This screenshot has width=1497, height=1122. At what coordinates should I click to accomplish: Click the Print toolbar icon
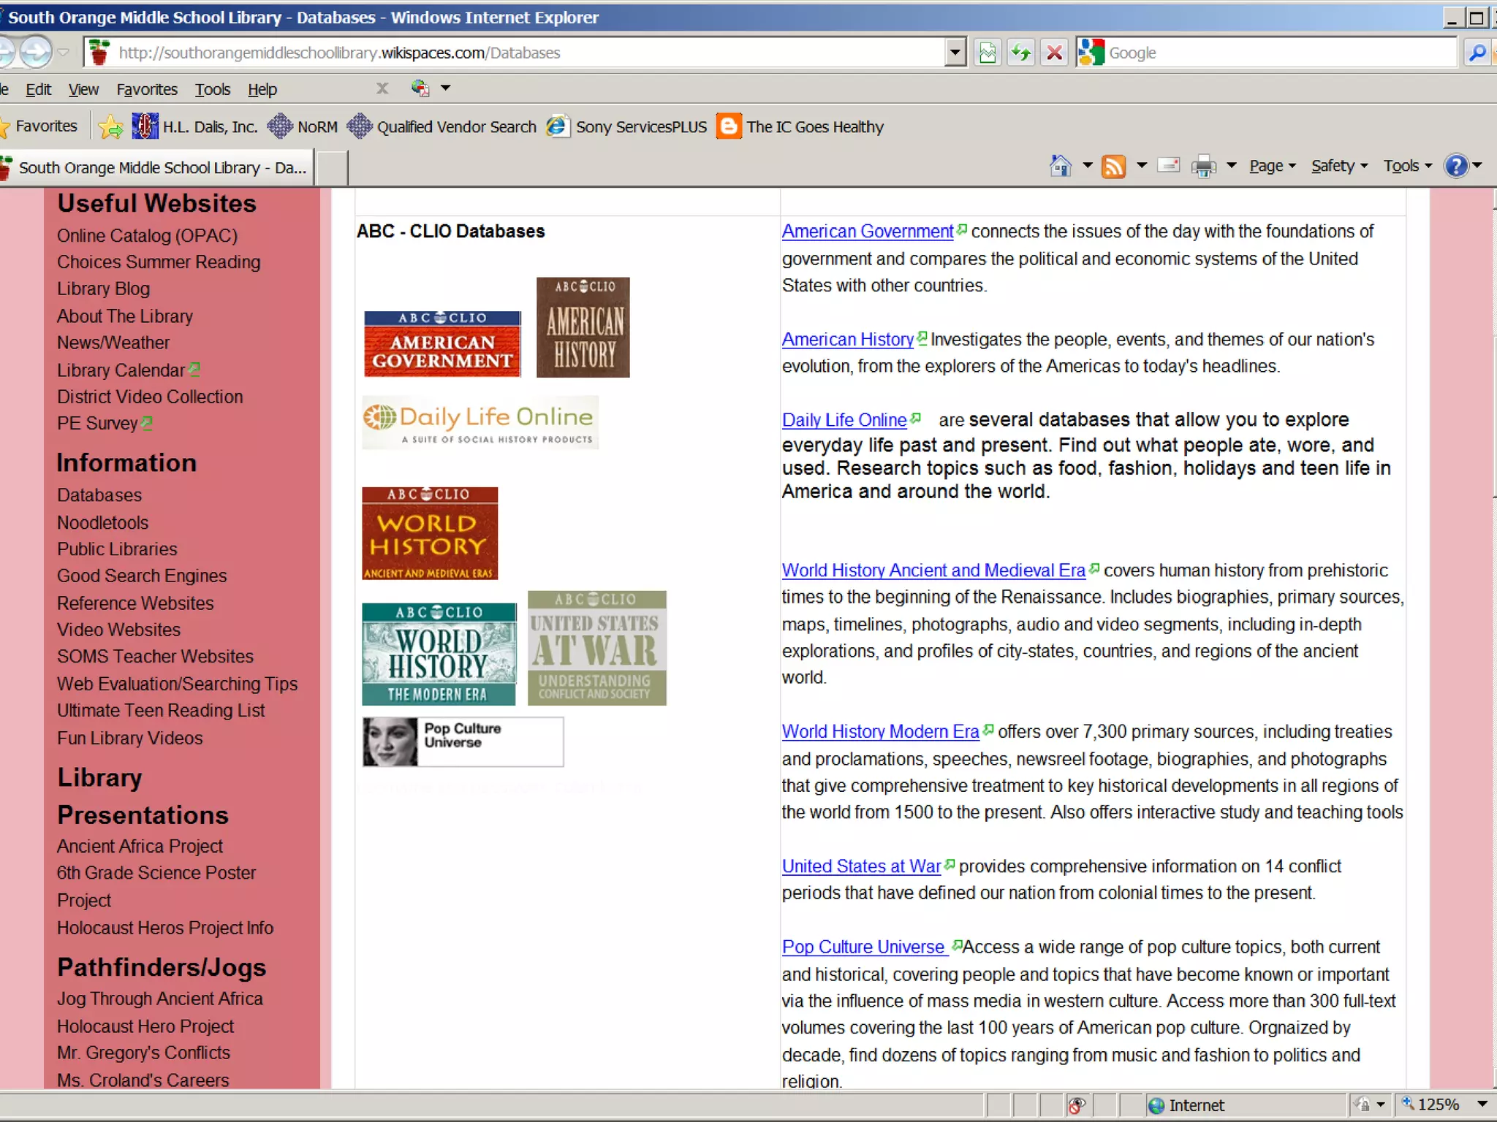click(1203, 167)
